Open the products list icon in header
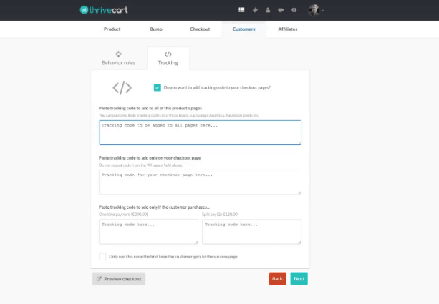439x304 pixels. [x=241, y=10]
